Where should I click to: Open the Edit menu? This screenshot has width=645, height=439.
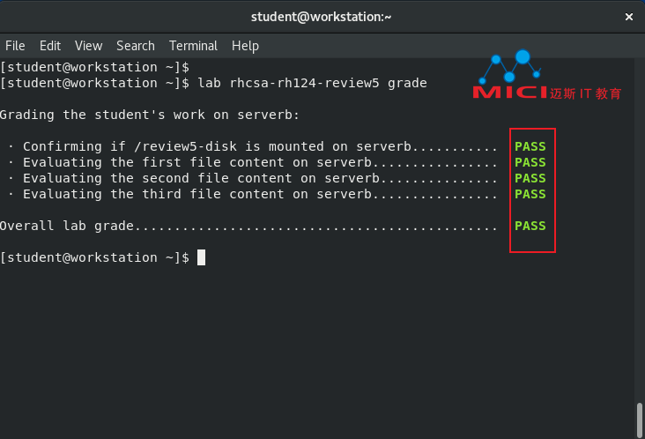[50, 46]
